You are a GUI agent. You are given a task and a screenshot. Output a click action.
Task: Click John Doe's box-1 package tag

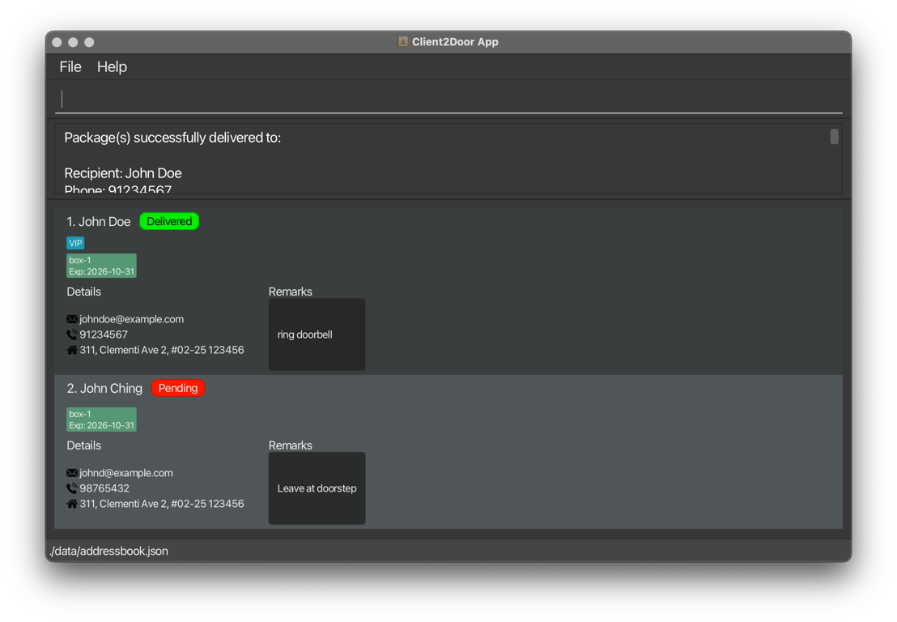coord(101,266)
